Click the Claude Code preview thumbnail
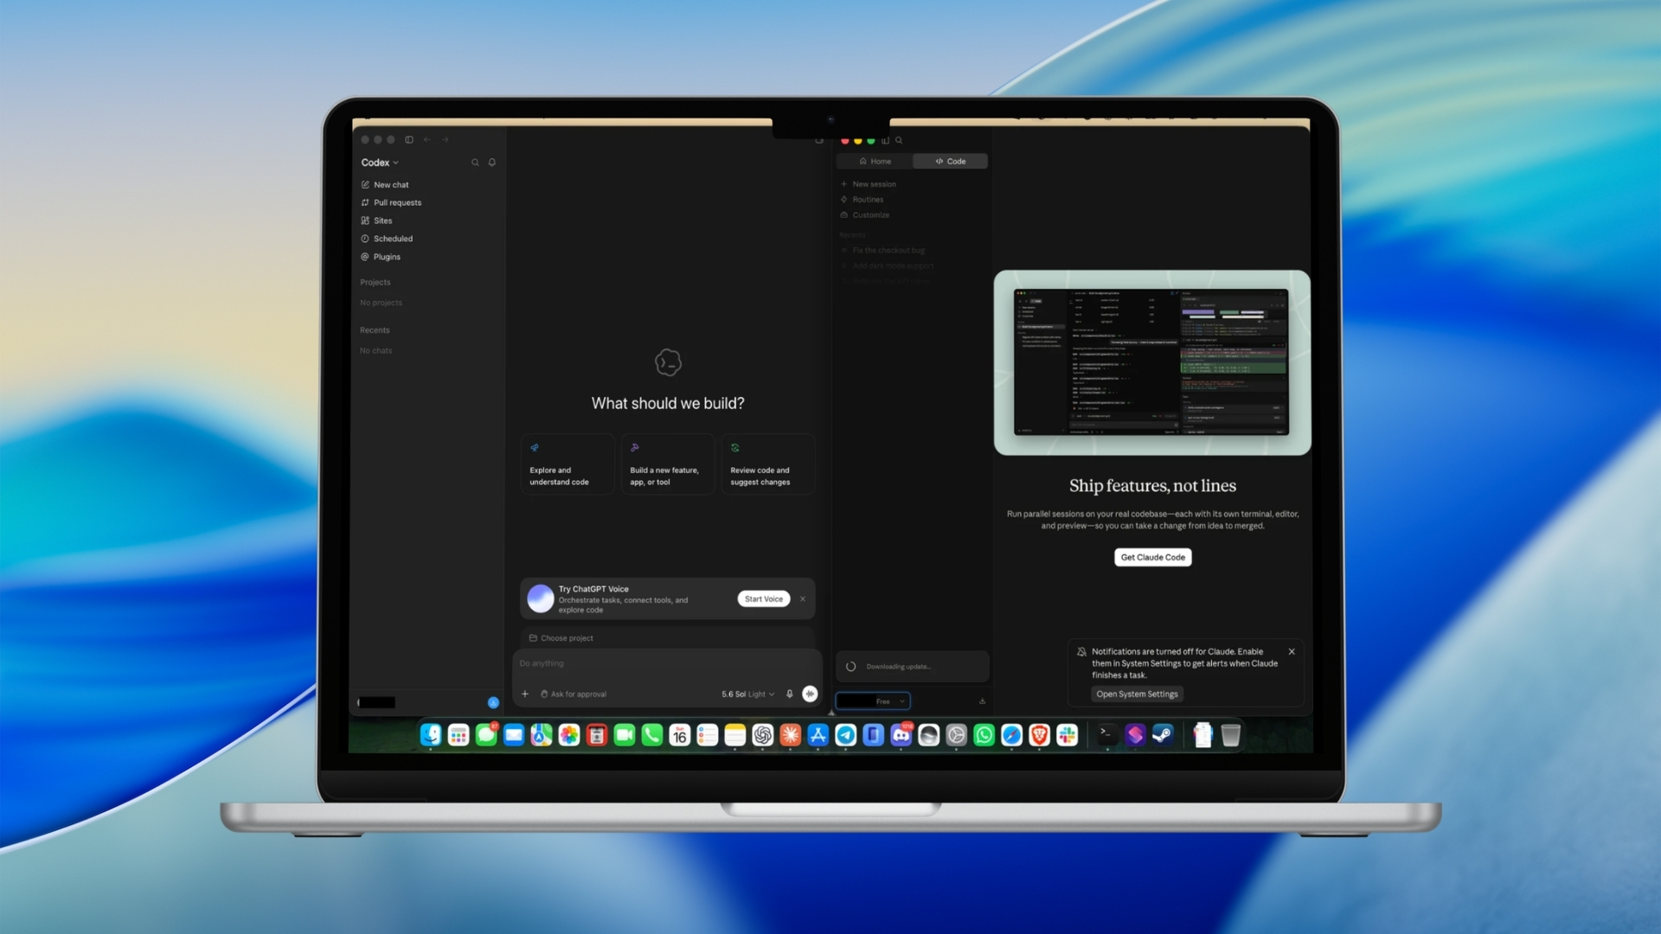1661x934 pixels. 1151,362
